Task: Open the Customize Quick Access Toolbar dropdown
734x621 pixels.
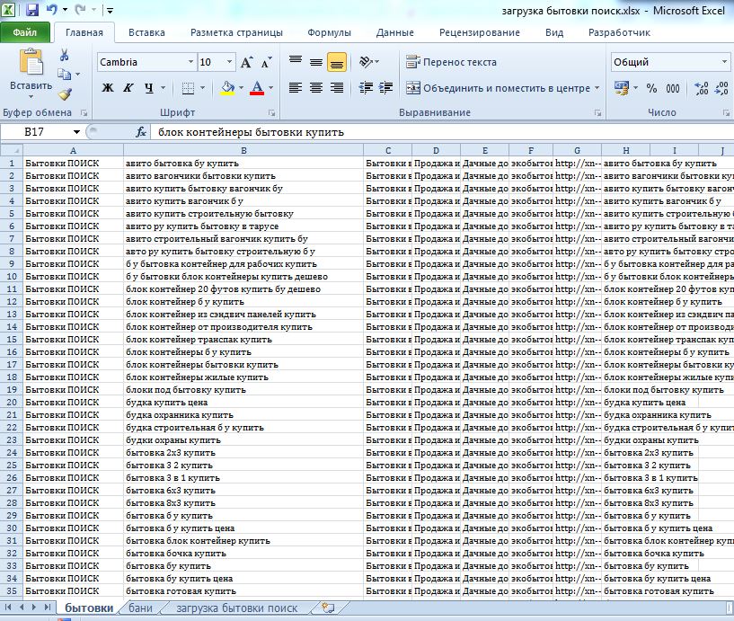Action: (x=110, y=10)
